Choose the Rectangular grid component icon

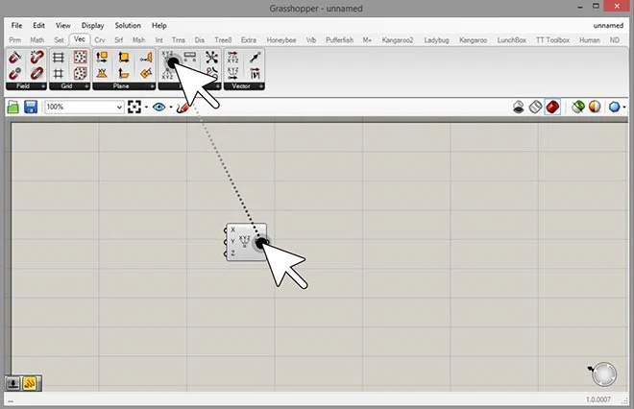pyautogui.click(x=59, y=58)
